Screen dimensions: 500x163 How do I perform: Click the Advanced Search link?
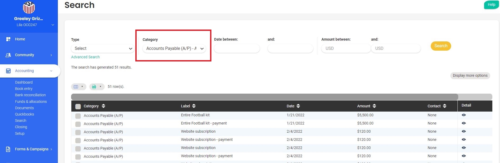(x=85, y=57)
